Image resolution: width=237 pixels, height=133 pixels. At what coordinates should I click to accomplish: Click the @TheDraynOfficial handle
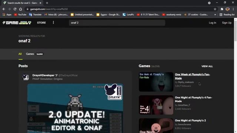(68, 75)
